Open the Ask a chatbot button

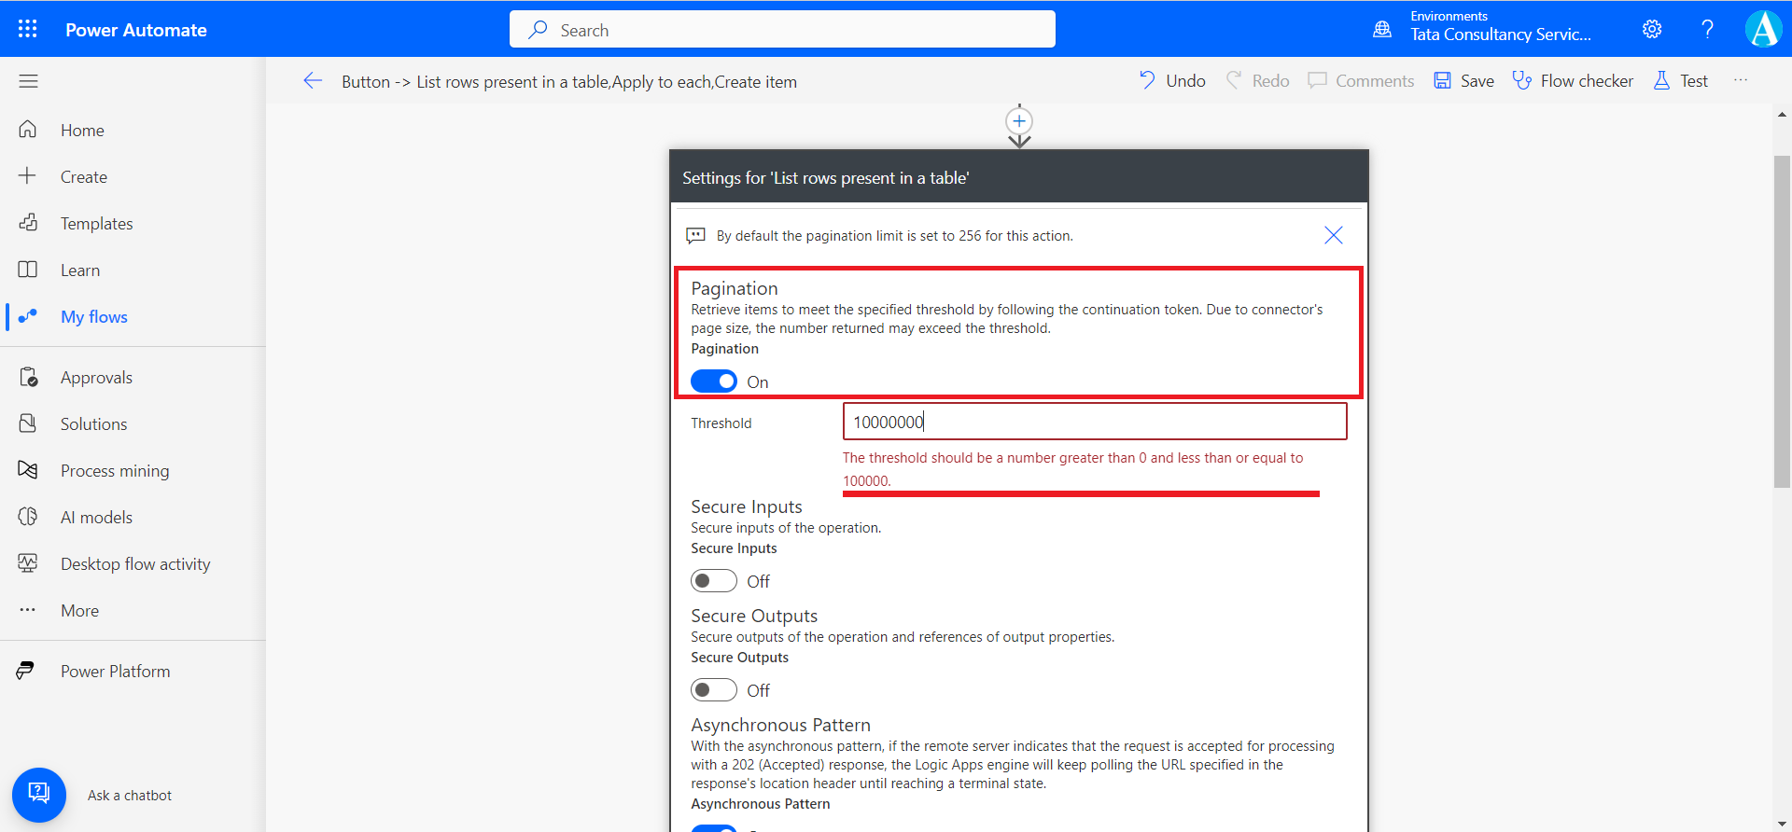pyautogui.click(x=39, y=795)
